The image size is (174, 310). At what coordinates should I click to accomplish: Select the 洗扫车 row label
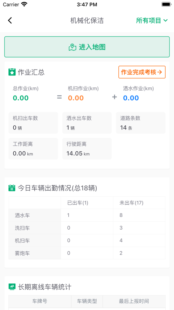(x=22, y=228)
